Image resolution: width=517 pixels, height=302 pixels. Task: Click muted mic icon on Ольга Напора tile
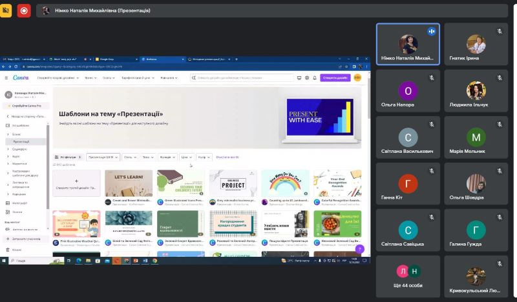click(x=432, y=77)
